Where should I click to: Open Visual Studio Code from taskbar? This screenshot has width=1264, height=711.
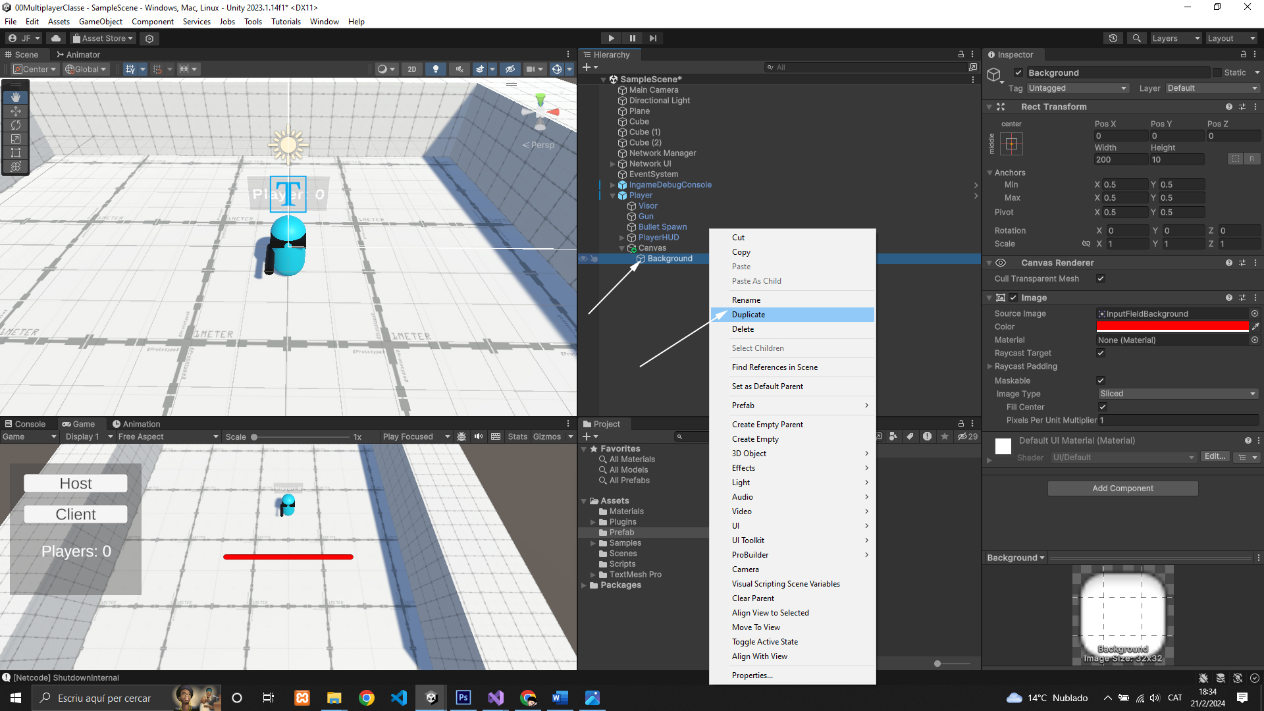(x=399, y=698)
